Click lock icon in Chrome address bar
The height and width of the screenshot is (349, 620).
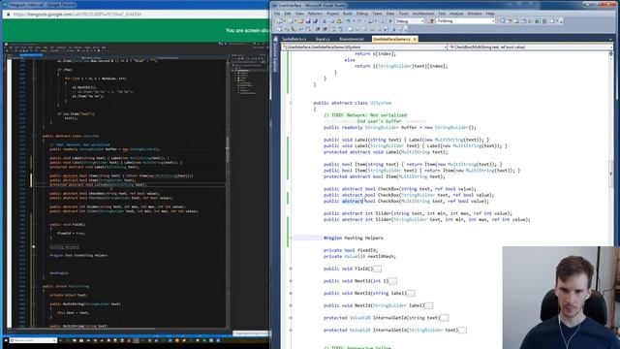point(9,15)
